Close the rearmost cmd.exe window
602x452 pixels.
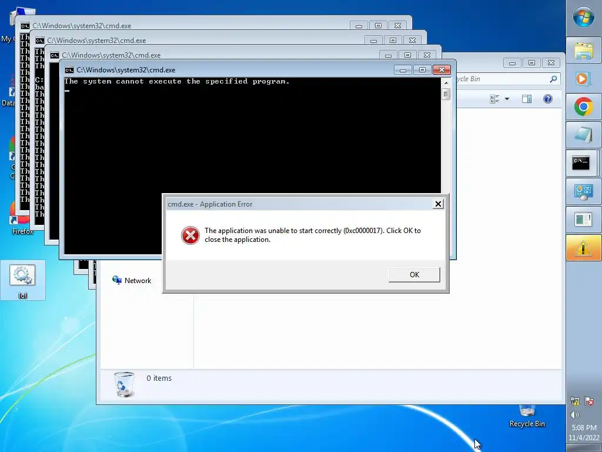point(398,26)
